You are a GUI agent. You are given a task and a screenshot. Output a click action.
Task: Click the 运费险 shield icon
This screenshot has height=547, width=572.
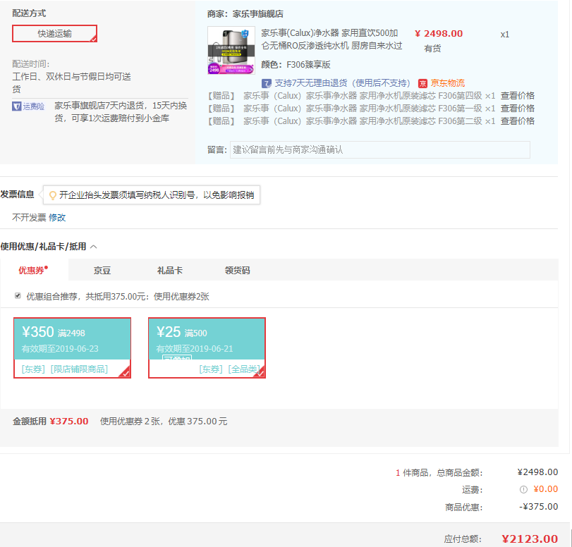[x=16, y=106]
